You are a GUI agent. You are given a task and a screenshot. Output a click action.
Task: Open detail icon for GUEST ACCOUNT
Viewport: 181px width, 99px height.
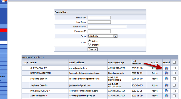tap(166, 68)
